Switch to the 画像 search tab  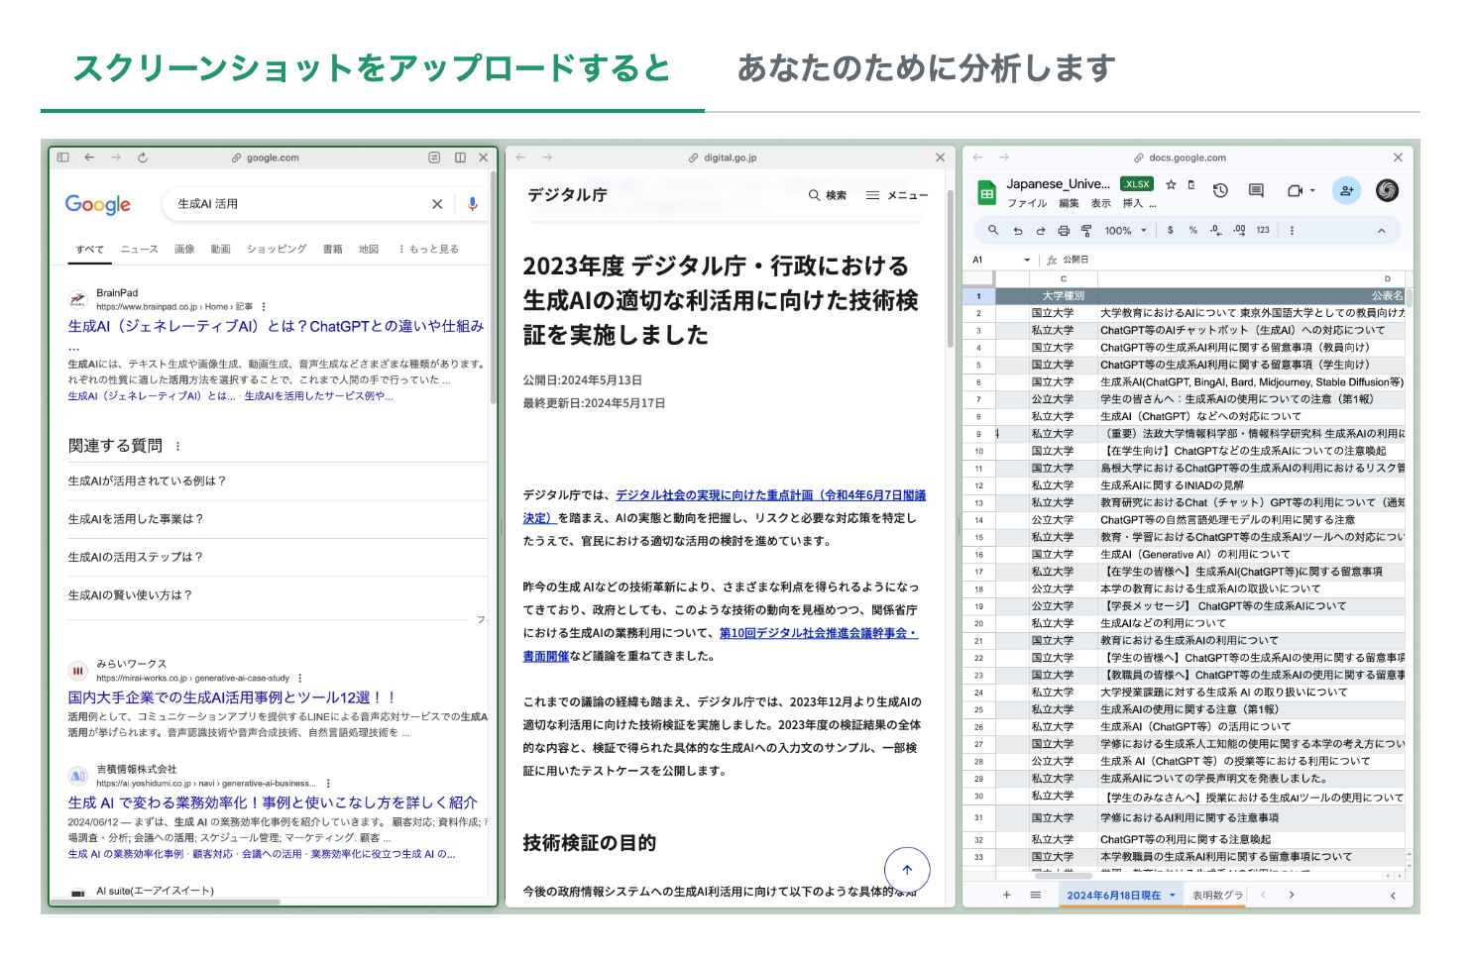(184, 249)
